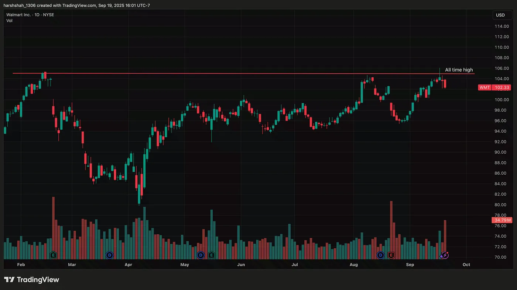Click the WMT symbol price tag
This screenshot has width=517, height=290.
[485, 87]
